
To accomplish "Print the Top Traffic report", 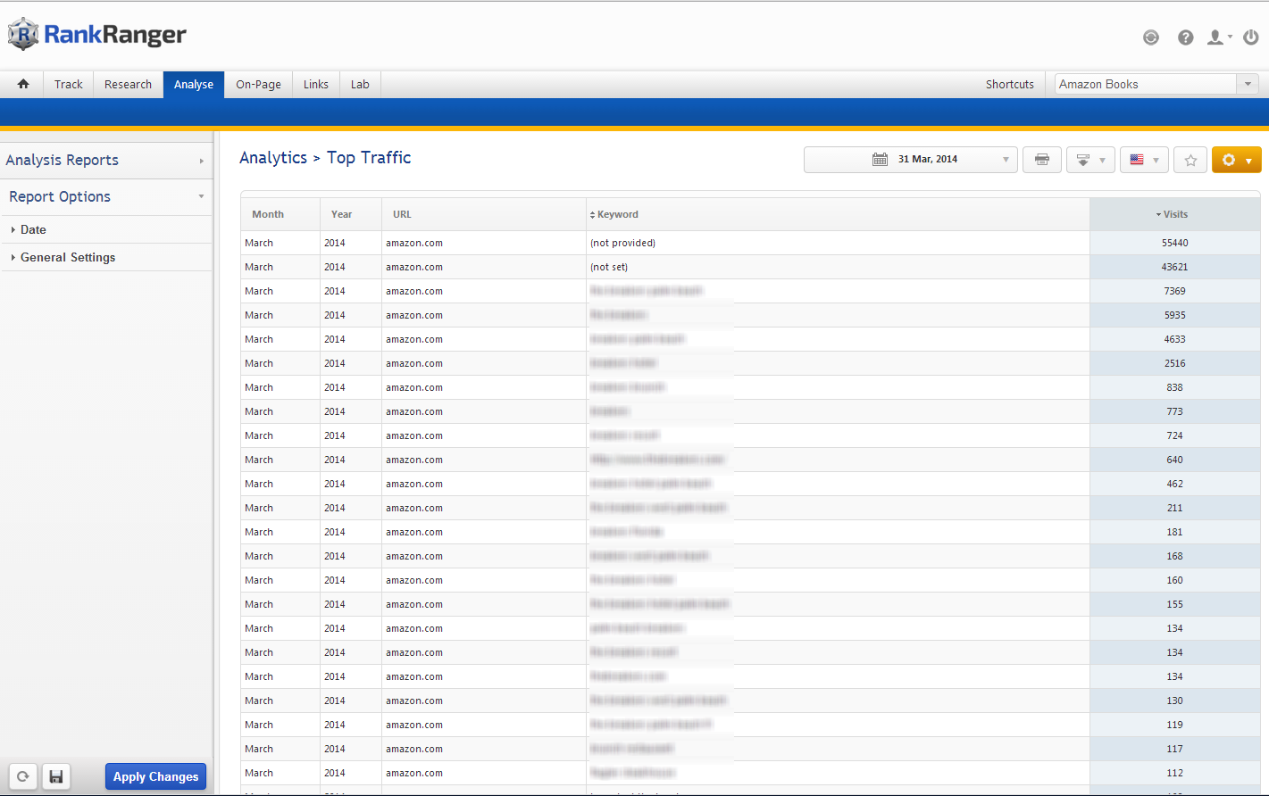I will tap(1041, 160).
